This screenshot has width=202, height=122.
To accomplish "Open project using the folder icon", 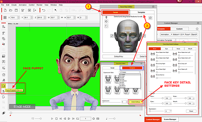I will (11, 10).
